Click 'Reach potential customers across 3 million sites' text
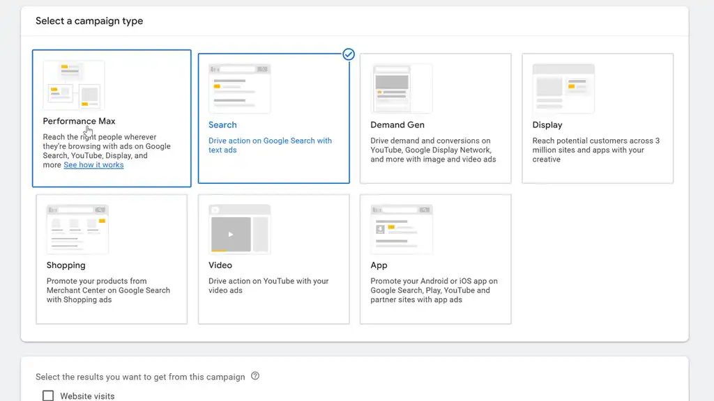The image size is (714, 401). point(596,150)
